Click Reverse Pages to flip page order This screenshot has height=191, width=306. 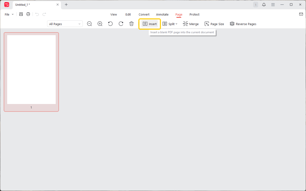pyautogui.click(x=243, y=24)
